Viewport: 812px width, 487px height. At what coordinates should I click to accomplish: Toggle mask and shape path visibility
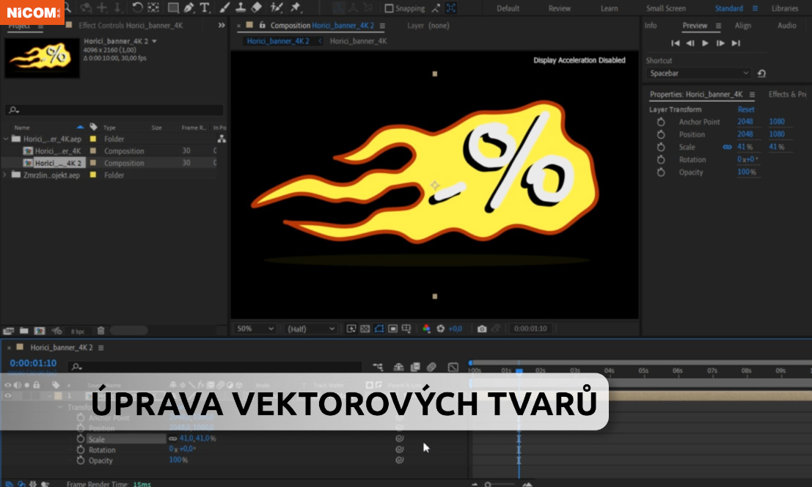379,329
